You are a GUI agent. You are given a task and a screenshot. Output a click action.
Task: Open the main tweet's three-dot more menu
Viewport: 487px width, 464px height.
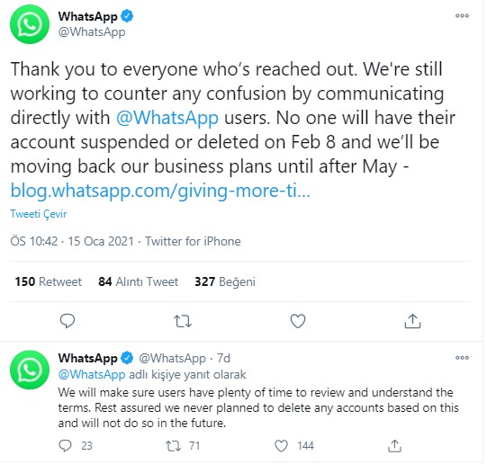click(x=462, y=16)
